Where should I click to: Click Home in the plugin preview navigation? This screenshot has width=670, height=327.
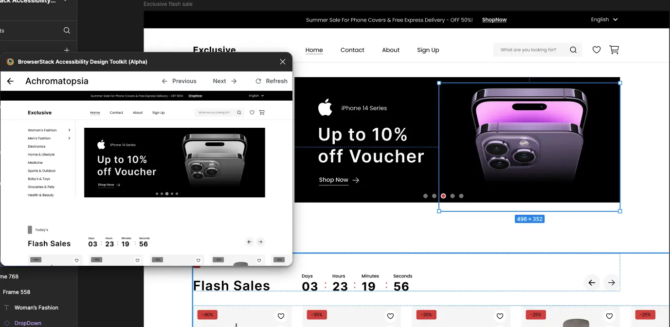(x=95, y=113)
